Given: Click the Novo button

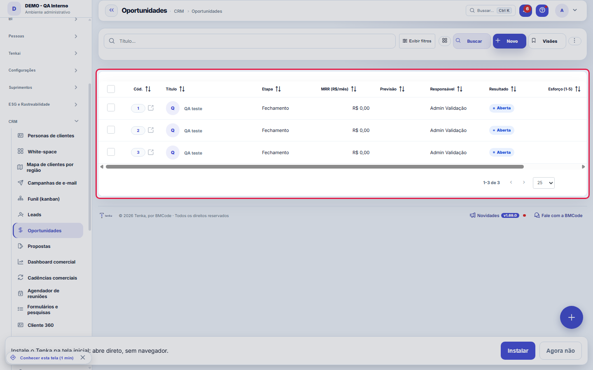Looking at the screenshot, I should click(x=509, y=41).
